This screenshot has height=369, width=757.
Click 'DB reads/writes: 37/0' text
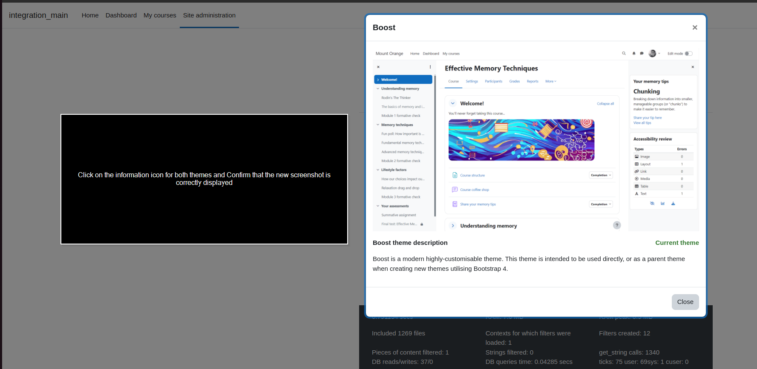(x=402, y=362)
